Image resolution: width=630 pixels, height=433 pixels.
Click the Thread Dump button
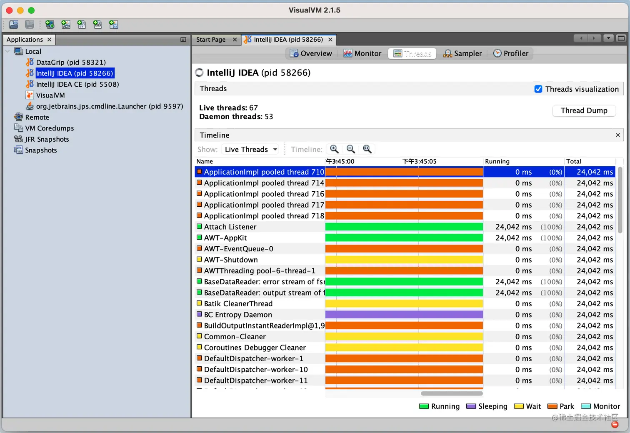pyautogui.click(x=584, y=110)
